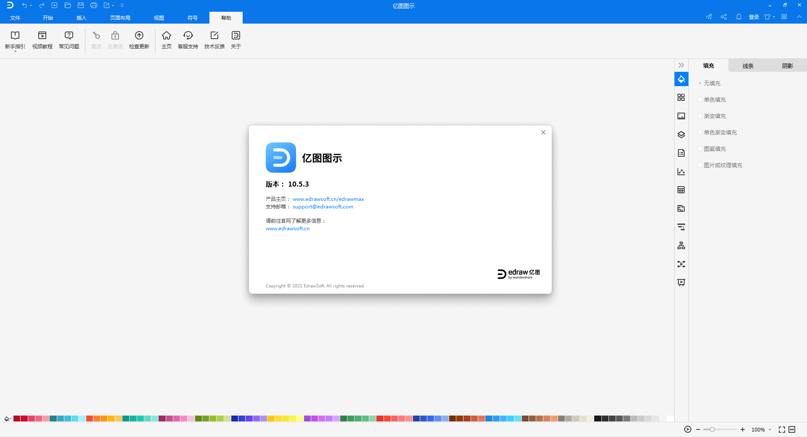The height and width of the screenshot is (437, 807).
Task: Toggle fit-to-page fullscreen icon
Action: [x=782, y=429]
